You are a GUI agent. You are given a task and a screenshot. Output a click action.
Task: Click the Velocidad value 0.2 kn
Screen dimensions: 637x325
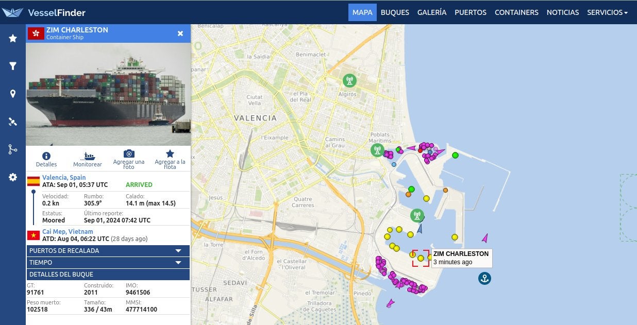51,203
